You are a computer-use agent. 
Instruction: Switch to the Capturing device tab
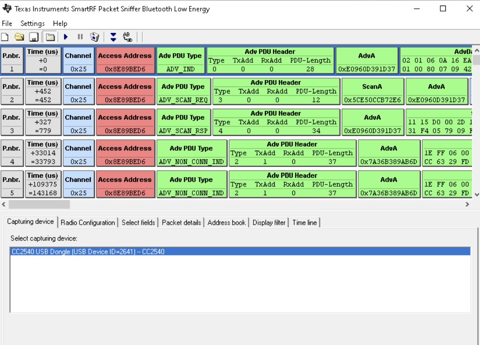(31, 222)
